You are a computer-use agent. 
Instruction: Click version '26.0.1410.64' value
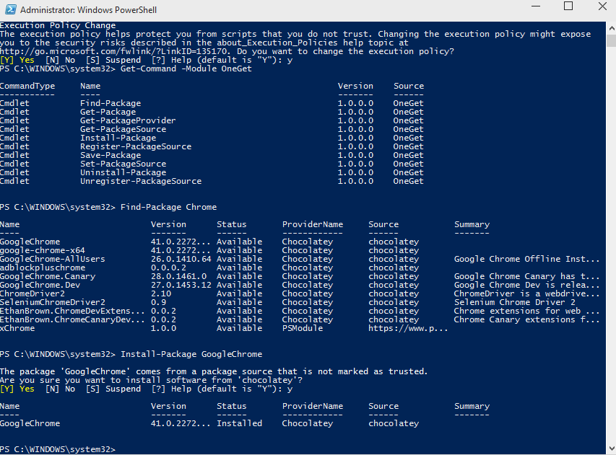(181, 259)
